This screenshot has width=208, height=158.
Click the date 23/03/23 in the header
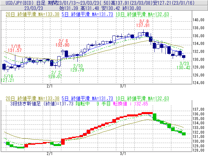(34, 8)
